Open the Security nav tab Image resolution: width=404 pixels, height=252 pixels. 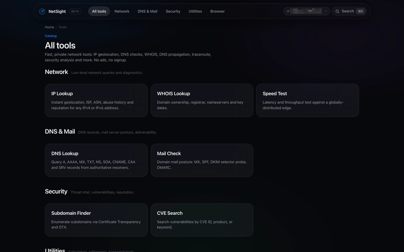coord(173,11)
